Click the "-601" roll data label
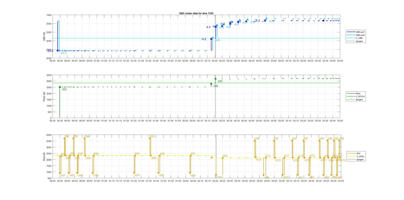The width and height of the screenshot is (404, 200). (300, 177)
